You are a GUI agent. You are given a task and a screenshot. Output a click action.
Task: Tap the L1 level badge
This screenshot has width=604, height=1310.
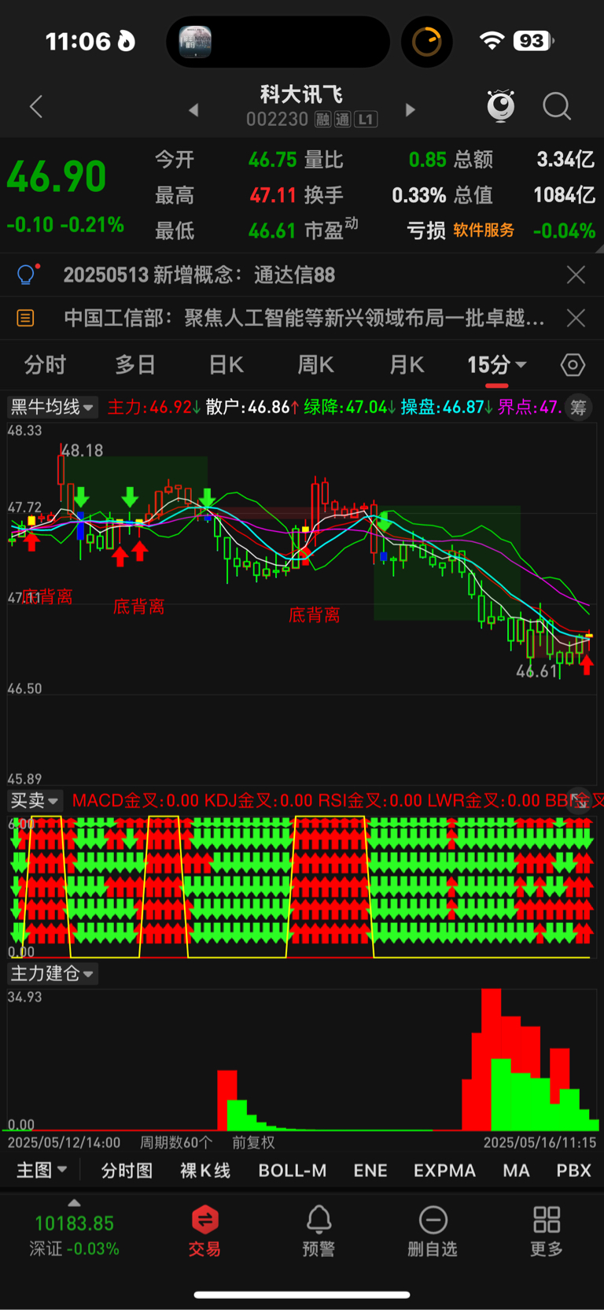pos(366,120)
